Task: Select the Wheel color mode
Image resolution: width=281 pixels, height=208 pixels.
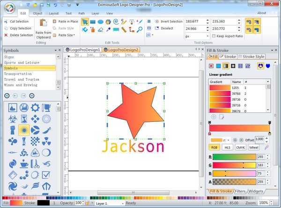Action: (x=254, y=148)
